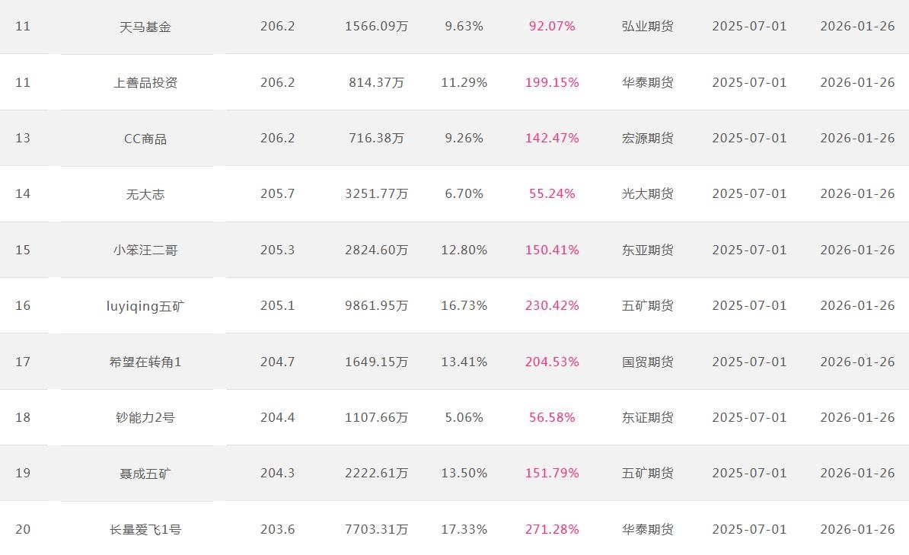Click the 长量爱飞1号 account name

[145, 529]
